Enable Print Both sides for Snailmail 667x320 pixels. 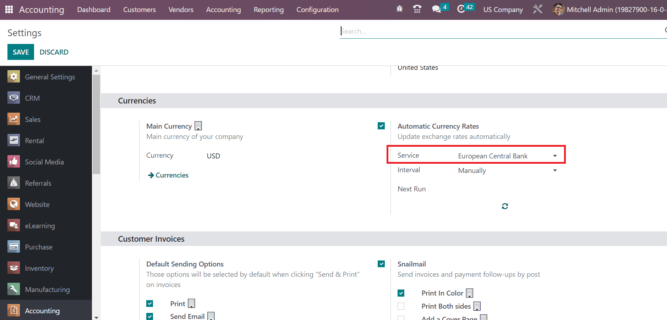tap(401, 306)
